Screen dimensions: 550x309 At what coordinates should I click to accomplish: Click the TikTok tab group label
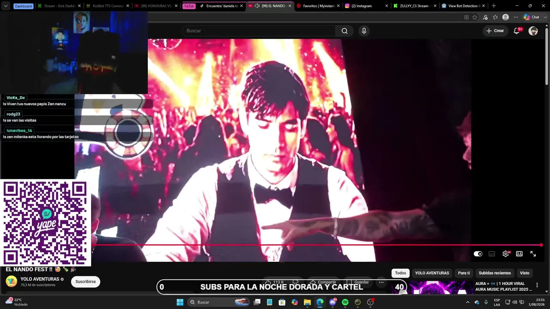pos(189,6)
